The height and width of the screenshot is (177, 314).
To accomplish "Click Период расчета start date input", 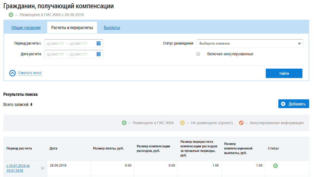I will click(56, 44).
